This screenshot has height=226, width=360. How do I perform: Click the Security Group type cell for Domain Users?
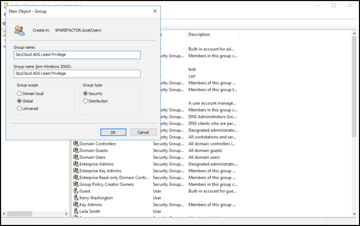pos(168,157)
